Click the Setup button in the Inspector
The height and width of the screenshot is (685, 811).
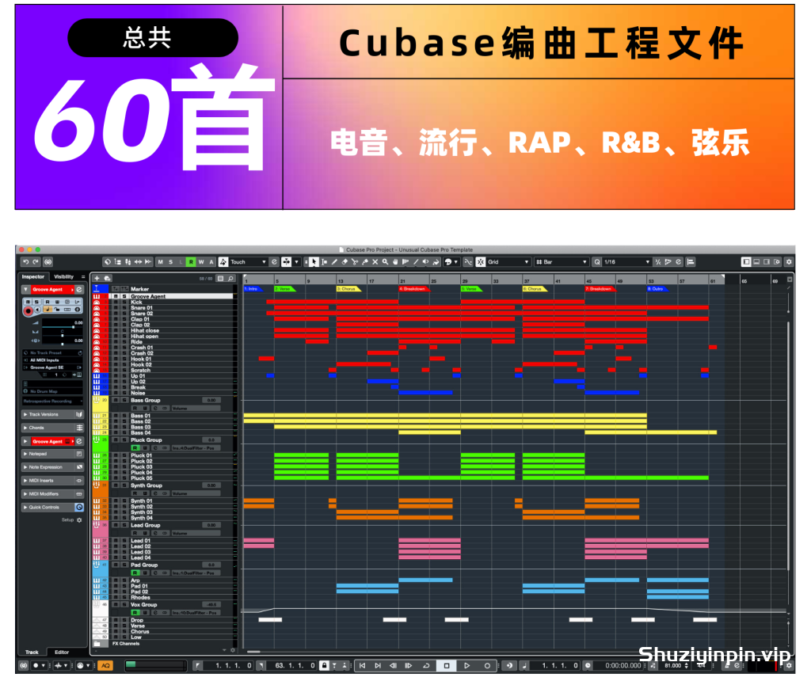(x=71, y=520)
